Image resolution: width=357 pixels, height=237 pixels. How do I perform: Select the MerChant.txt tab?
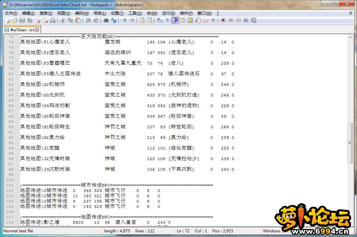click(22, 30)
